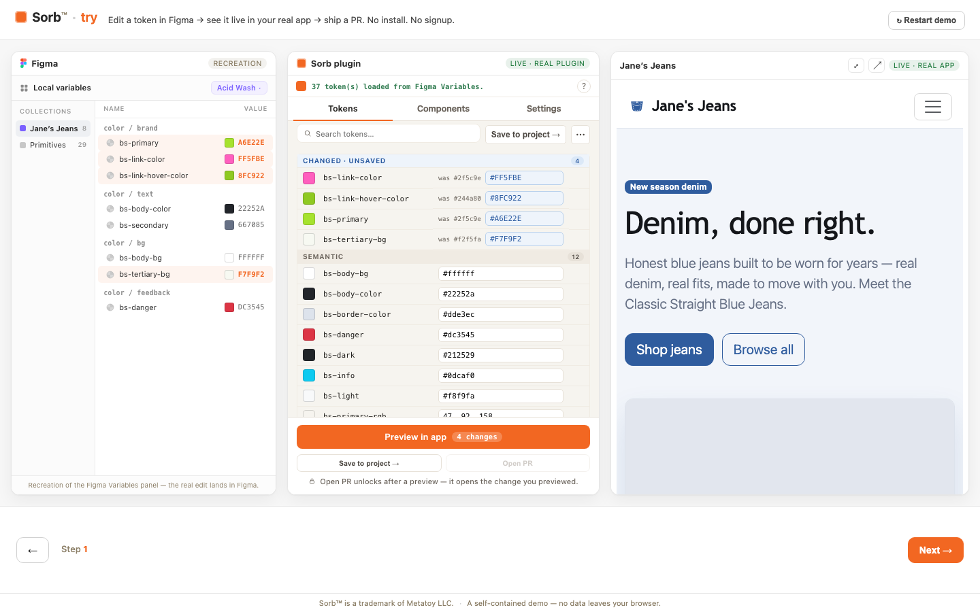
Task: Click the Sorb plugin orange icon
Action: [301, 63]
